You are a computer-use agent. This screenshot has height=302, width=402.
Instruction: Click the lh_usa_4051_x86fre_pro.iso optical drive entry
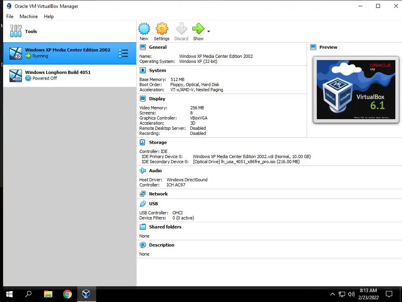(247, 162)
